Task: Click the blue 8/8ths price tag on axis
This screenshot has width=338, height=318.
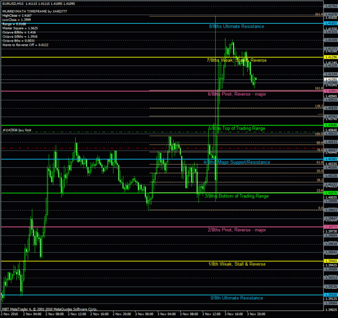Action: coord(331,23)
